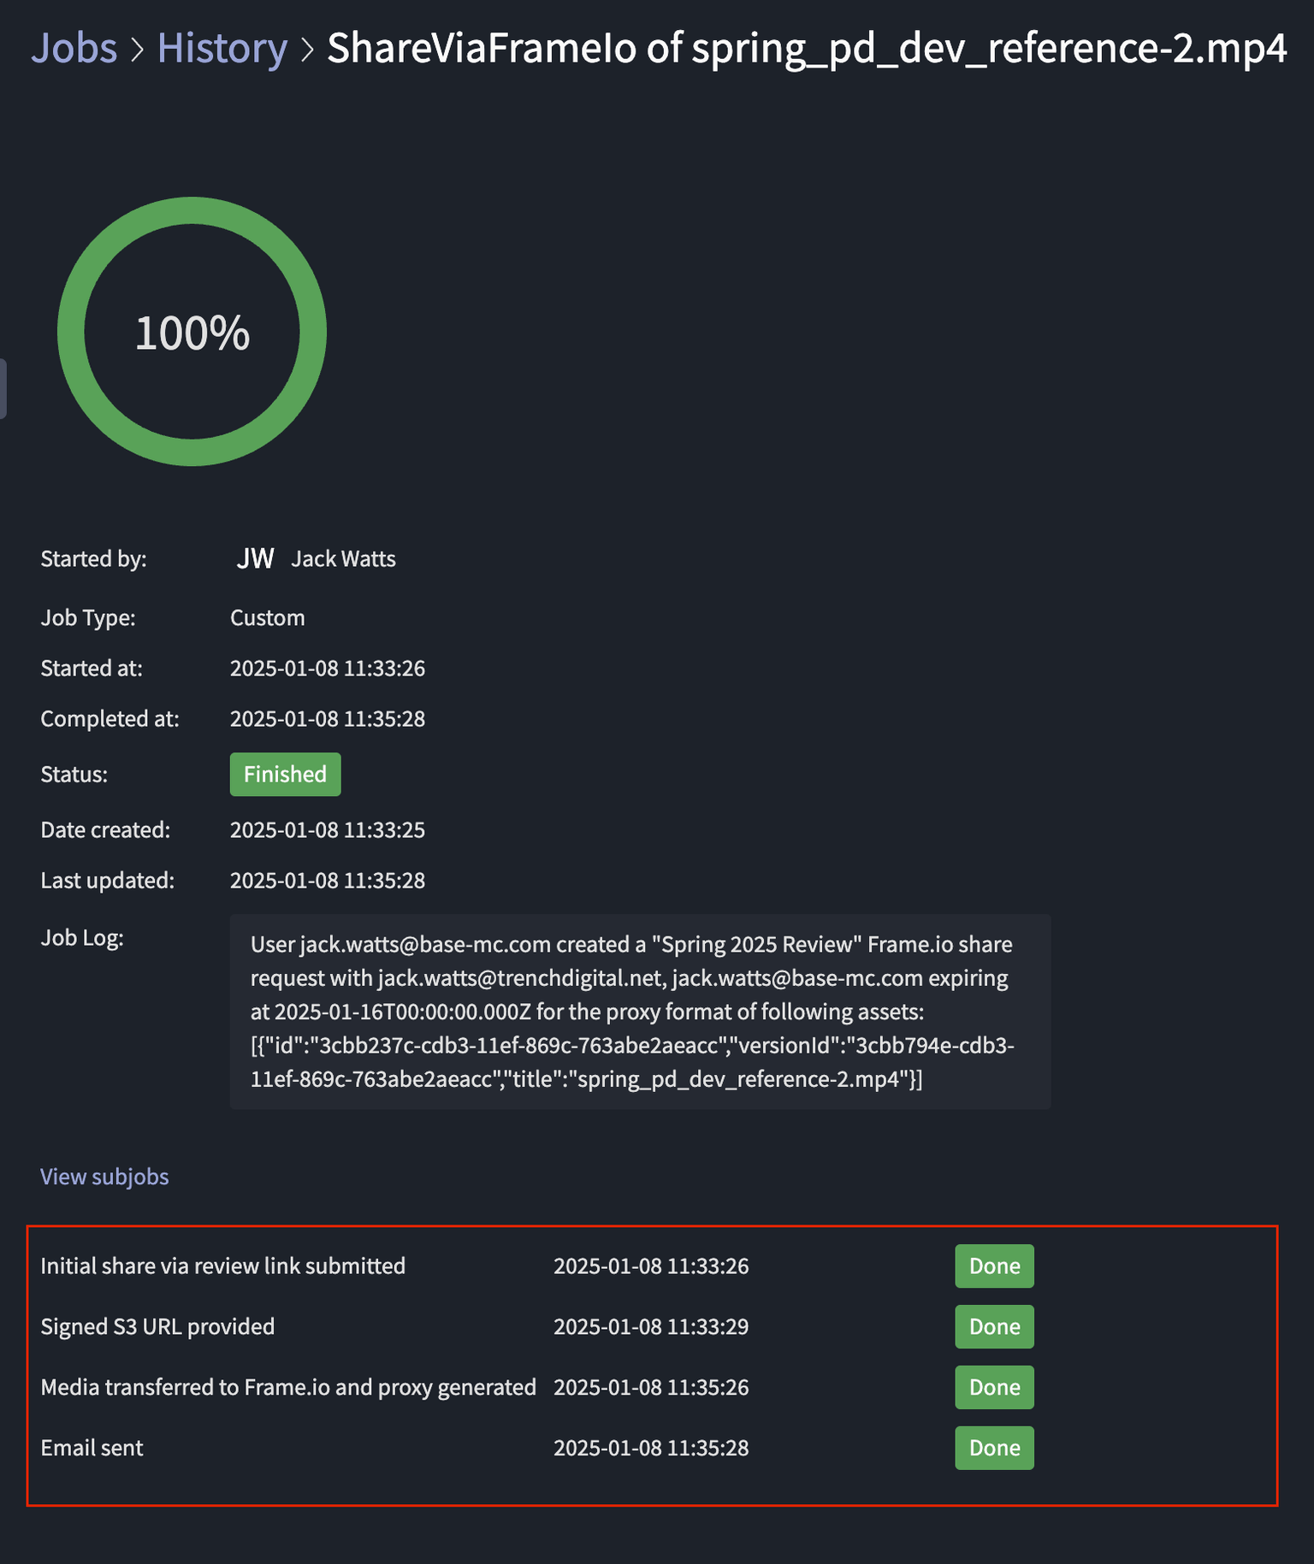The image size is (1314, 1564).
Task: Click timestamp 11:35:26 in step list
Action: (651, 1387)
